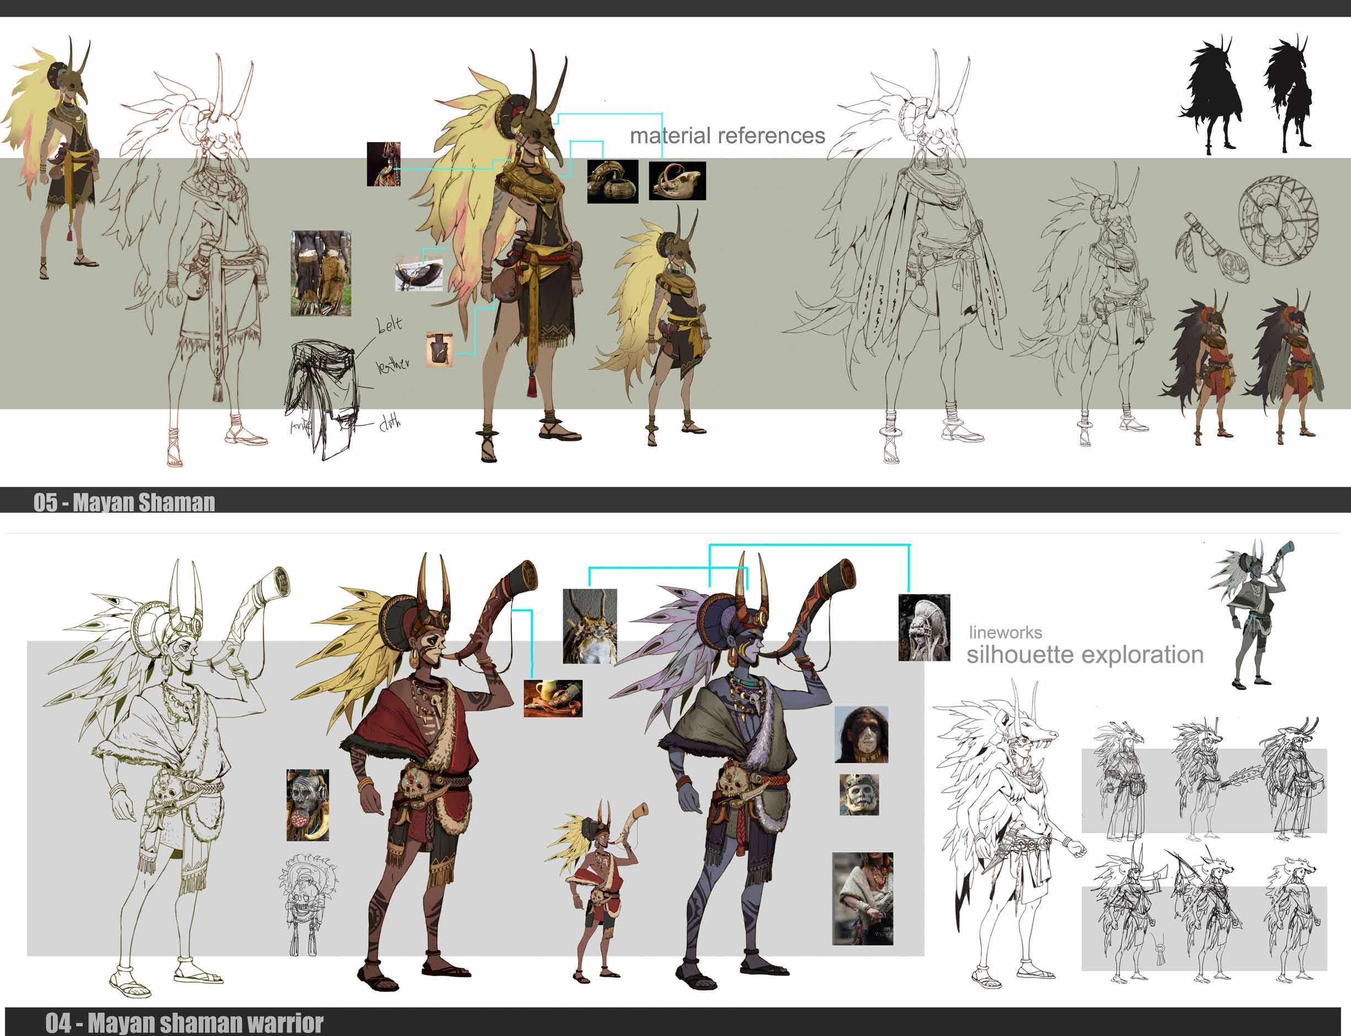Click the animal skull reference photo

[x=677, y=180]
